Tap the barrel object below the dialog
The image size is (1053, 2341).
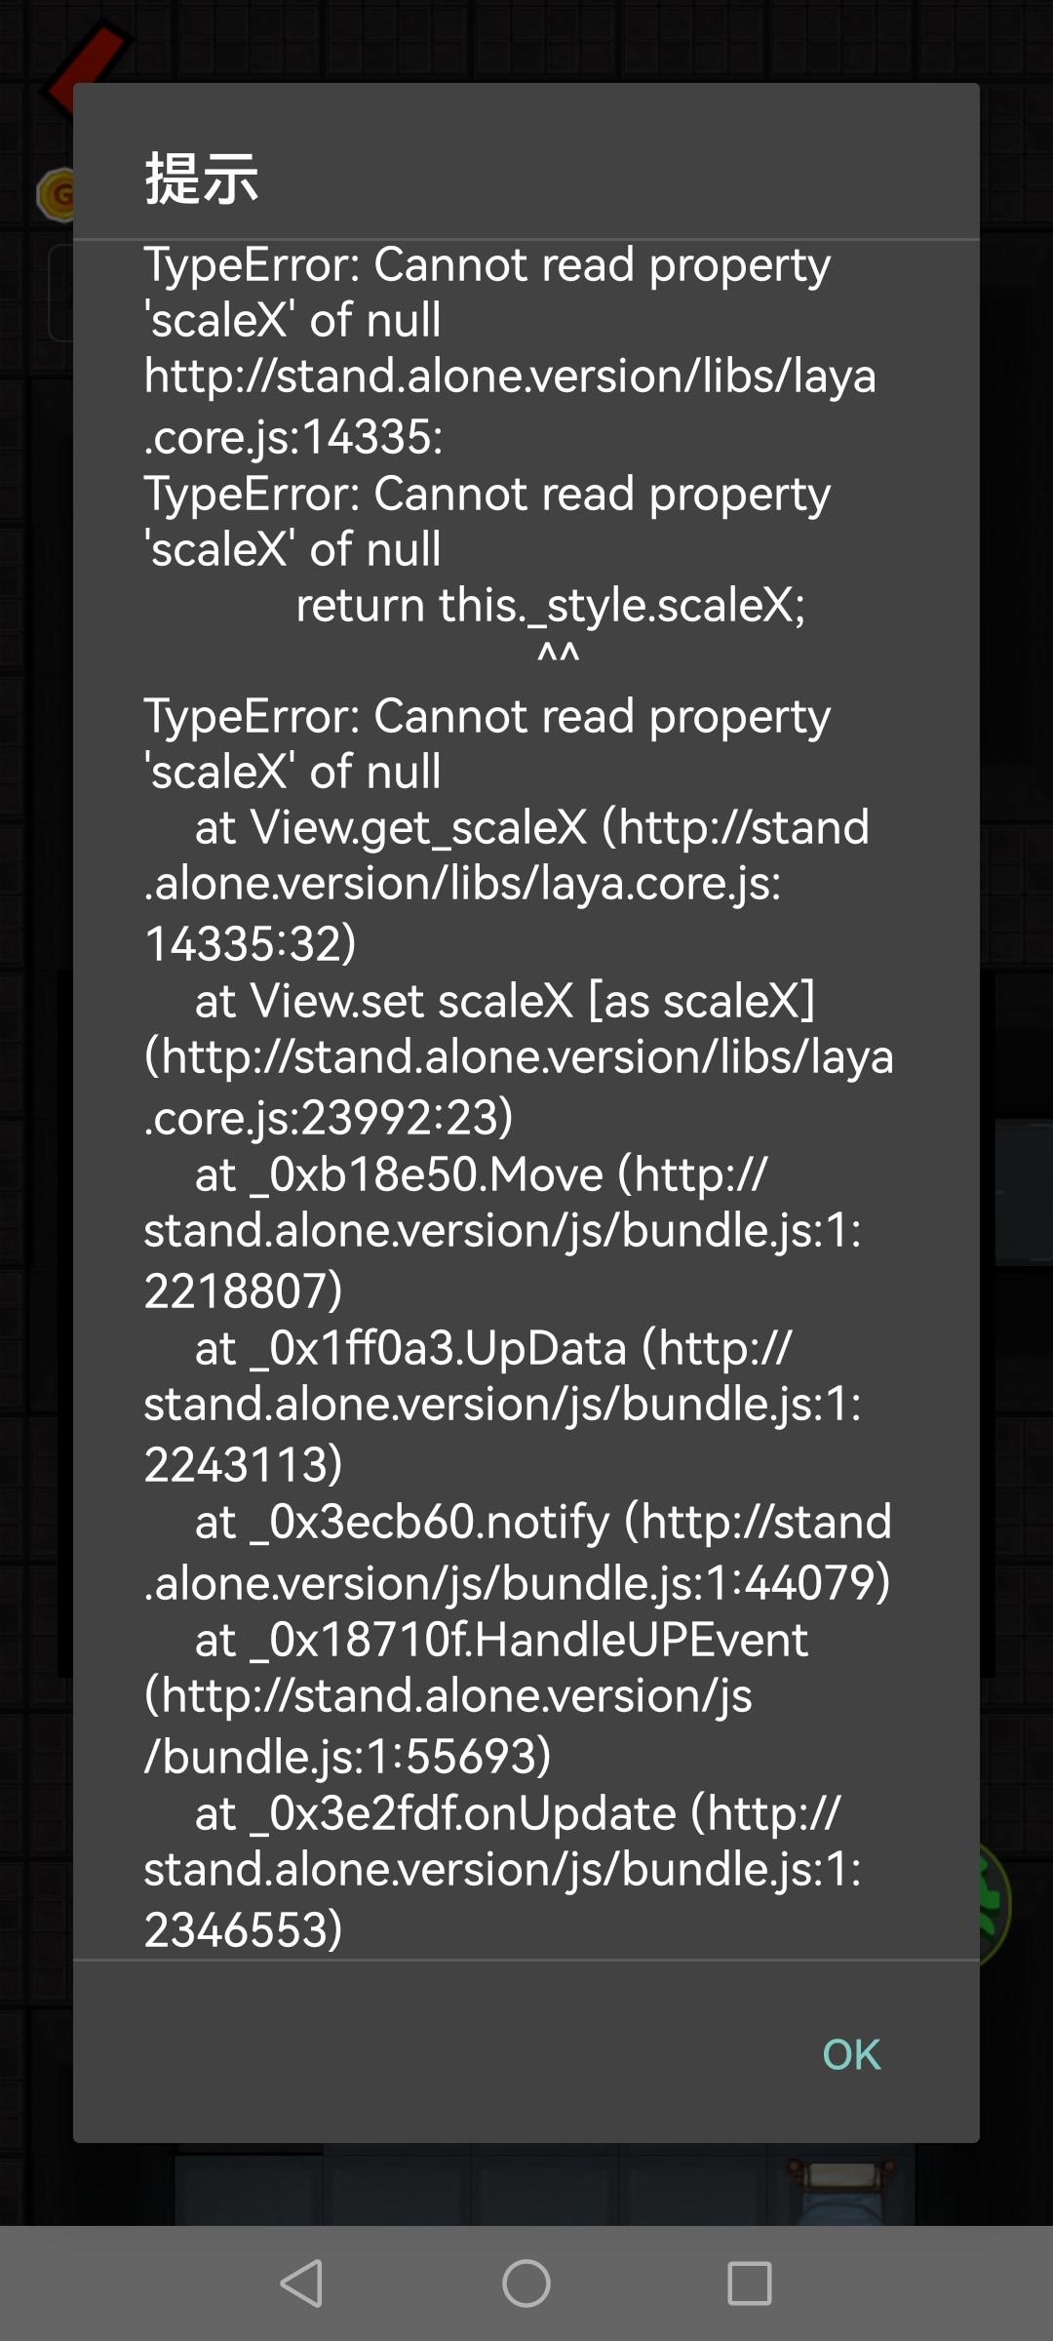[840, 2187]
